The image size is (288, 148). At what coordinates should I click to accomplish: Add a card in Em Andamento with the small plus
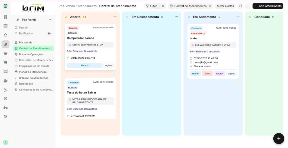[x=237, y=82]
